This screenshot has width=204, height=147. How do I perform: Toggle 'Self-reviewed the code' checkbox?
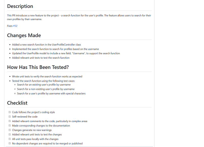click(x=10, y=116)
